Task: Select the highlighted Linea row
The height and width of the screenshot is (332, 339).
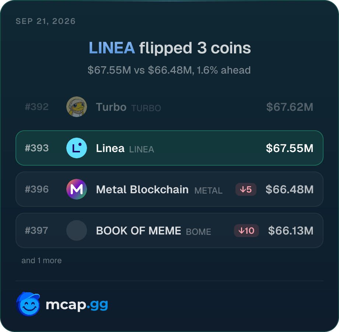Action: point(169,148)
